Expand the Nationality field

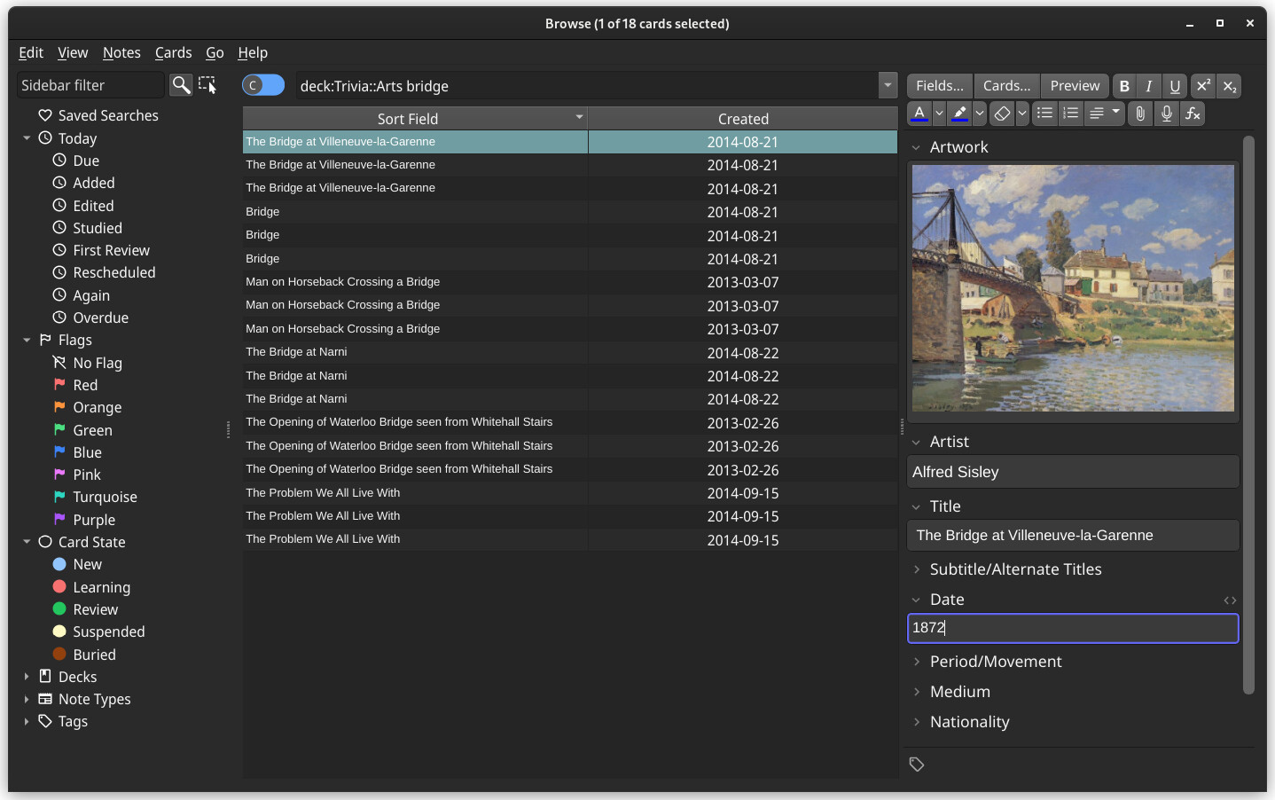(x=917, y=722)
